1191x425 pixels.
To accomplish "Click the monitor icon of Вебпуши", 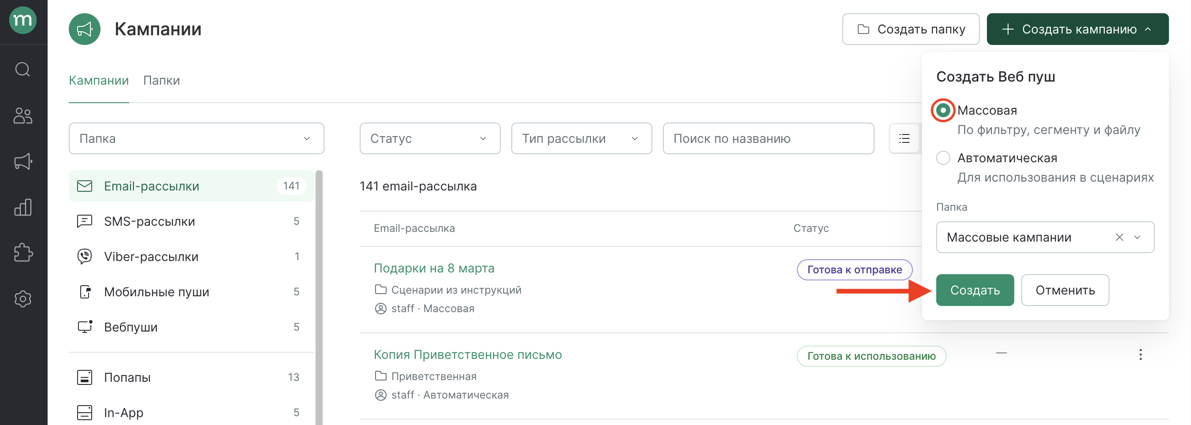I will [85, 327].
